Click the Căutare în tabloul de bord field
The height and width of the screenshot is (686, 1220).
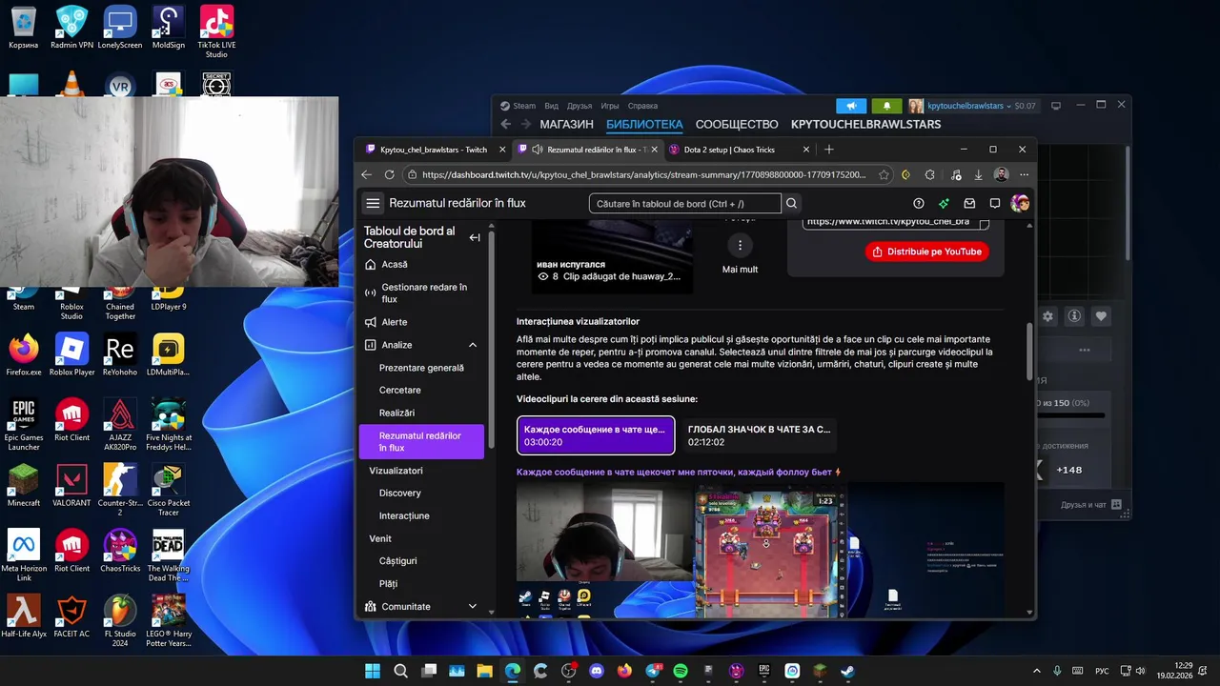[x=684, y=203]
